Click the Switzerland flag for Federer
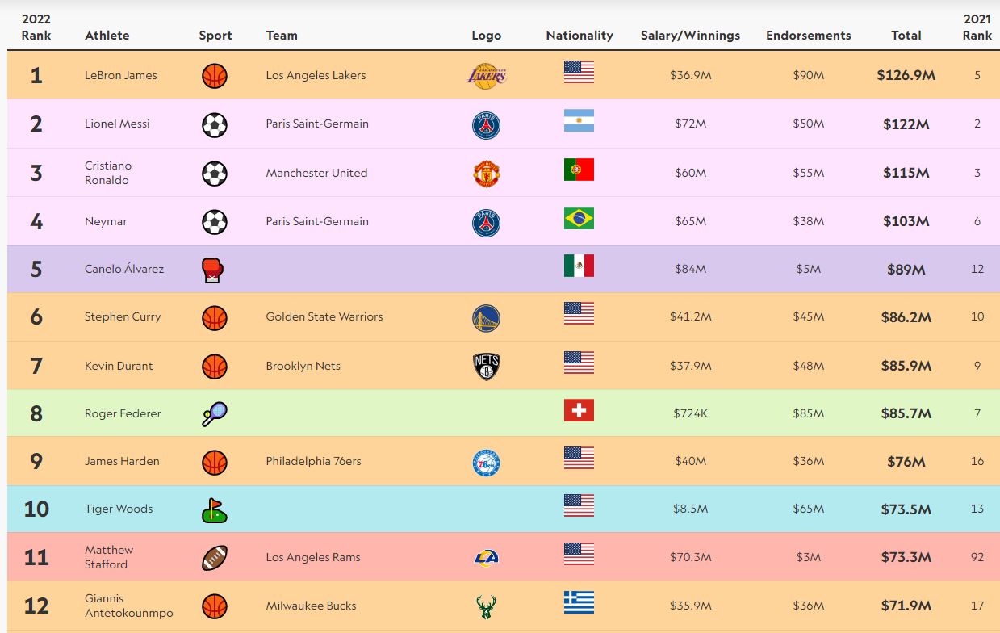Screen dimensions: 1000x633 [579, 411]
